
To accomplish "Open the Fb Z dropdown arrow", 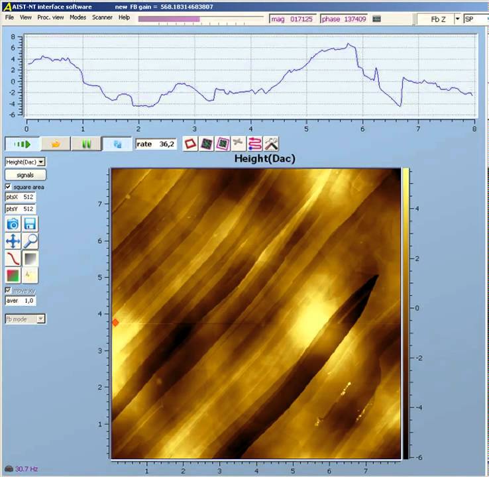I will 457,19.
